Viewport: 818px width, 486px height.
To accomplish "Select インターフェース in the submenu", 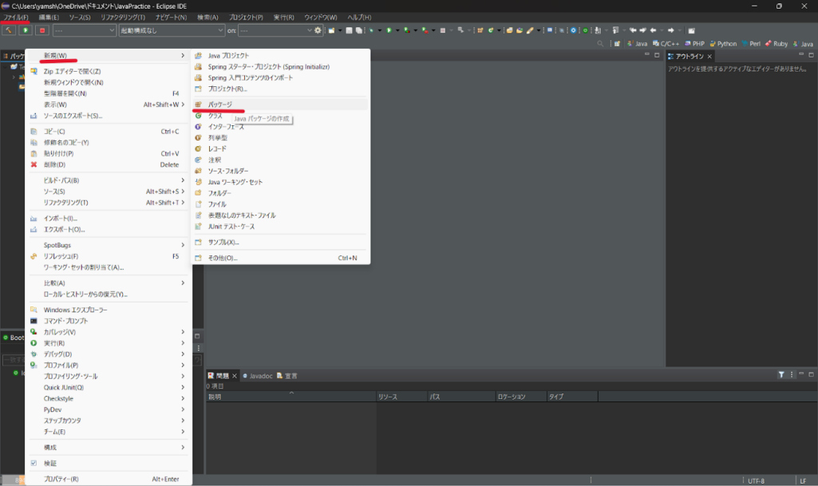I will 281,127.
